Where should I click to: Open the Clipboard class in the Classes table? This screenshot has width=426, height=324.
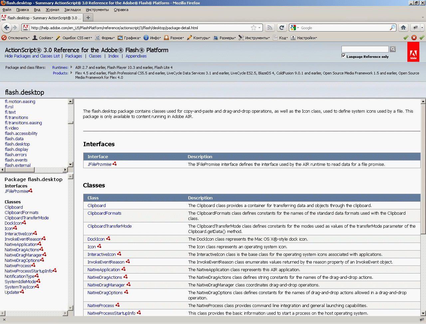[x=97, y=206]
